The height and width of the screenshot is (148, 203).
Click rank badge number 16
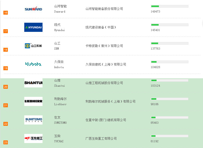[5, 13]
